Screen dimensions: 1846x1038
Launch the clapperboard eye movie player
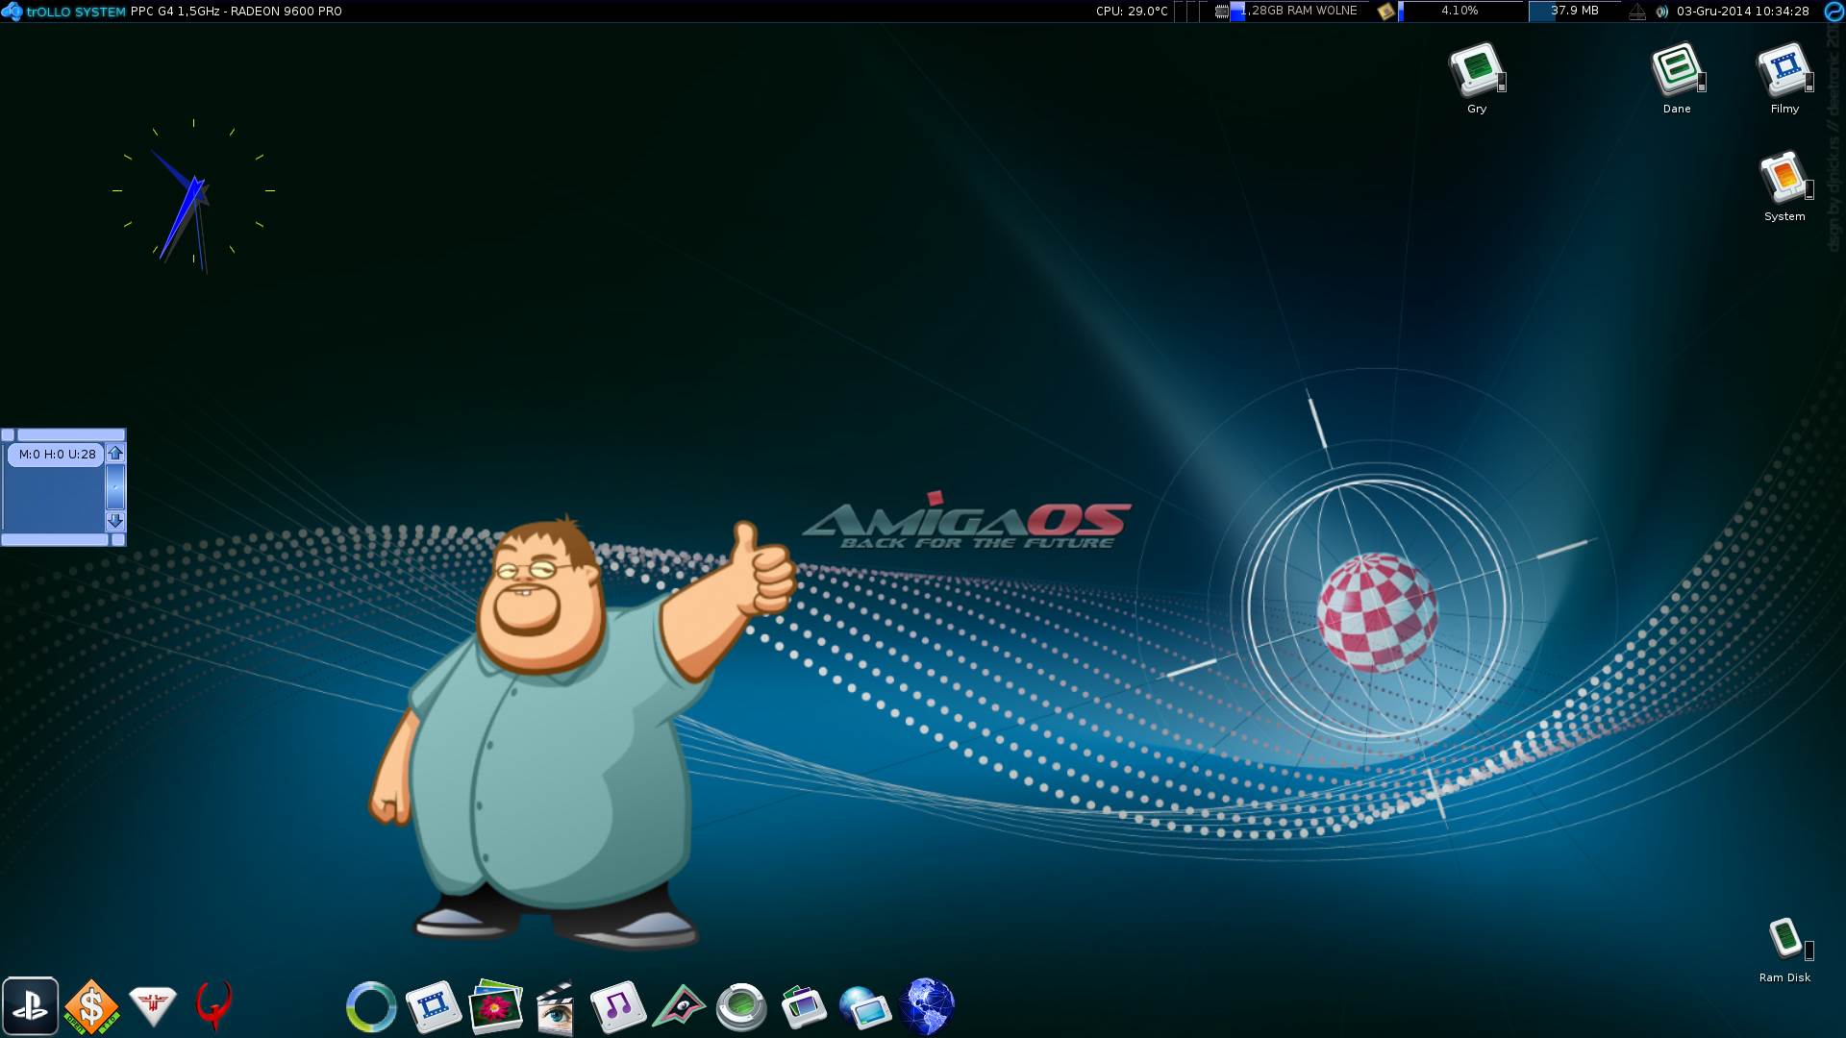(556, 1007)
